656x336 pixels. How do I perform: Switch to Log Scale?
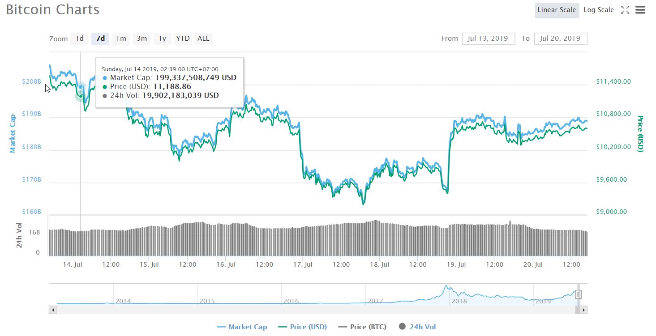coord(599,10)
